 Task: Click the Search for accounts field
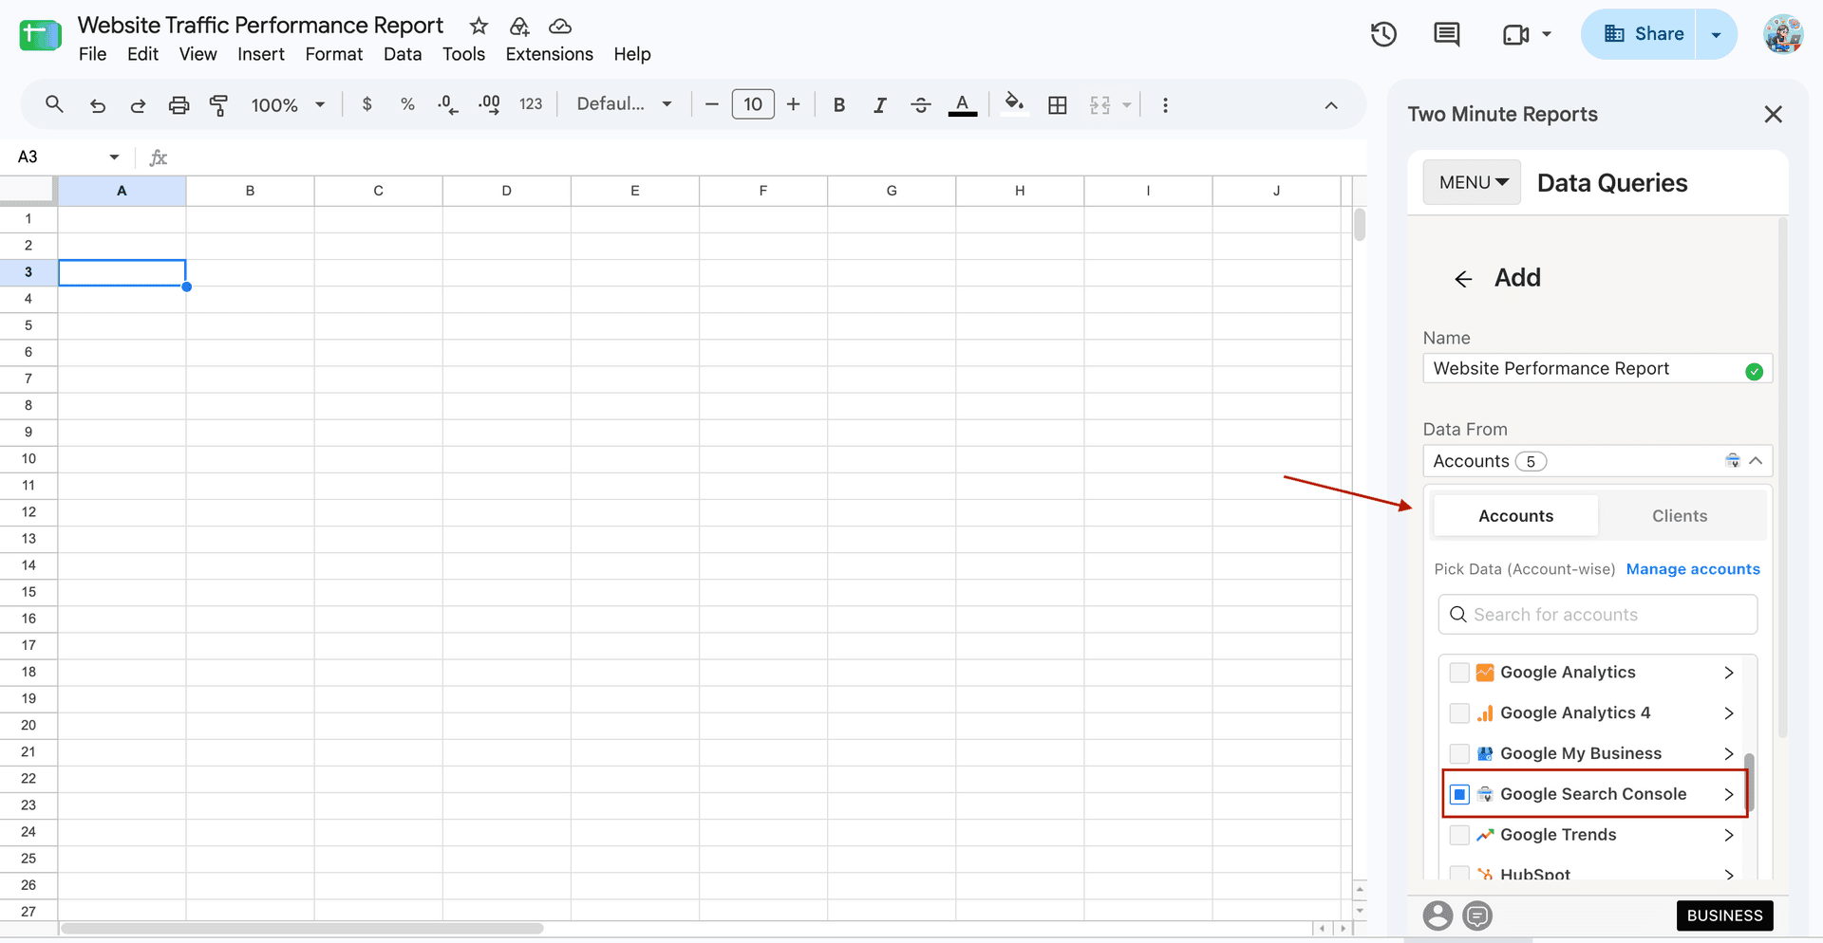[x=1598, y=615]
